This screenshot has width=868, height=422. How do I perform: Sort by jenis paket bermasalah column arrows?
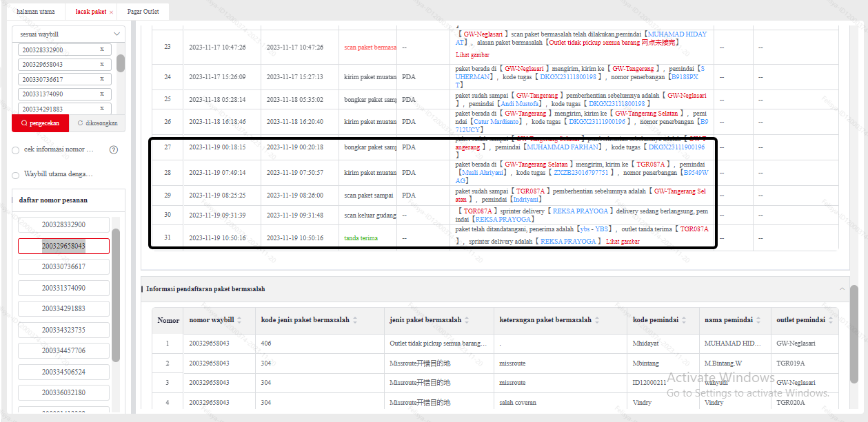tap(467, 320)
